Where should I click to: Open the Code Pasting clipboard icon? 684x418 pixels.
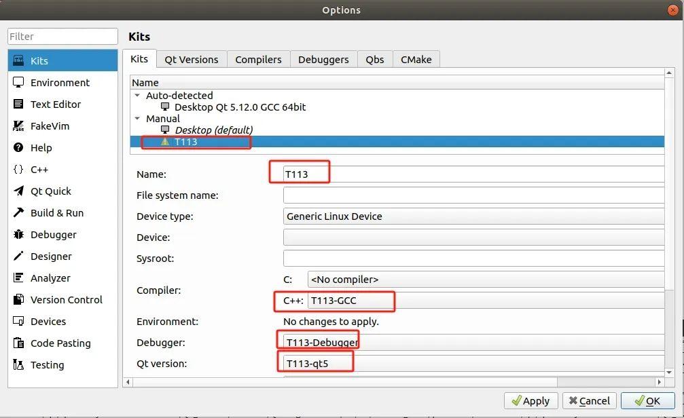pos(18,343)
